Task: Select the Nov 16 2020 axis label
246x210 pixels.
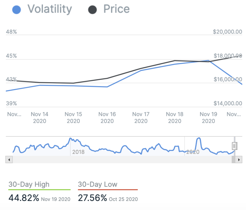Action: [x=107, y=117]
